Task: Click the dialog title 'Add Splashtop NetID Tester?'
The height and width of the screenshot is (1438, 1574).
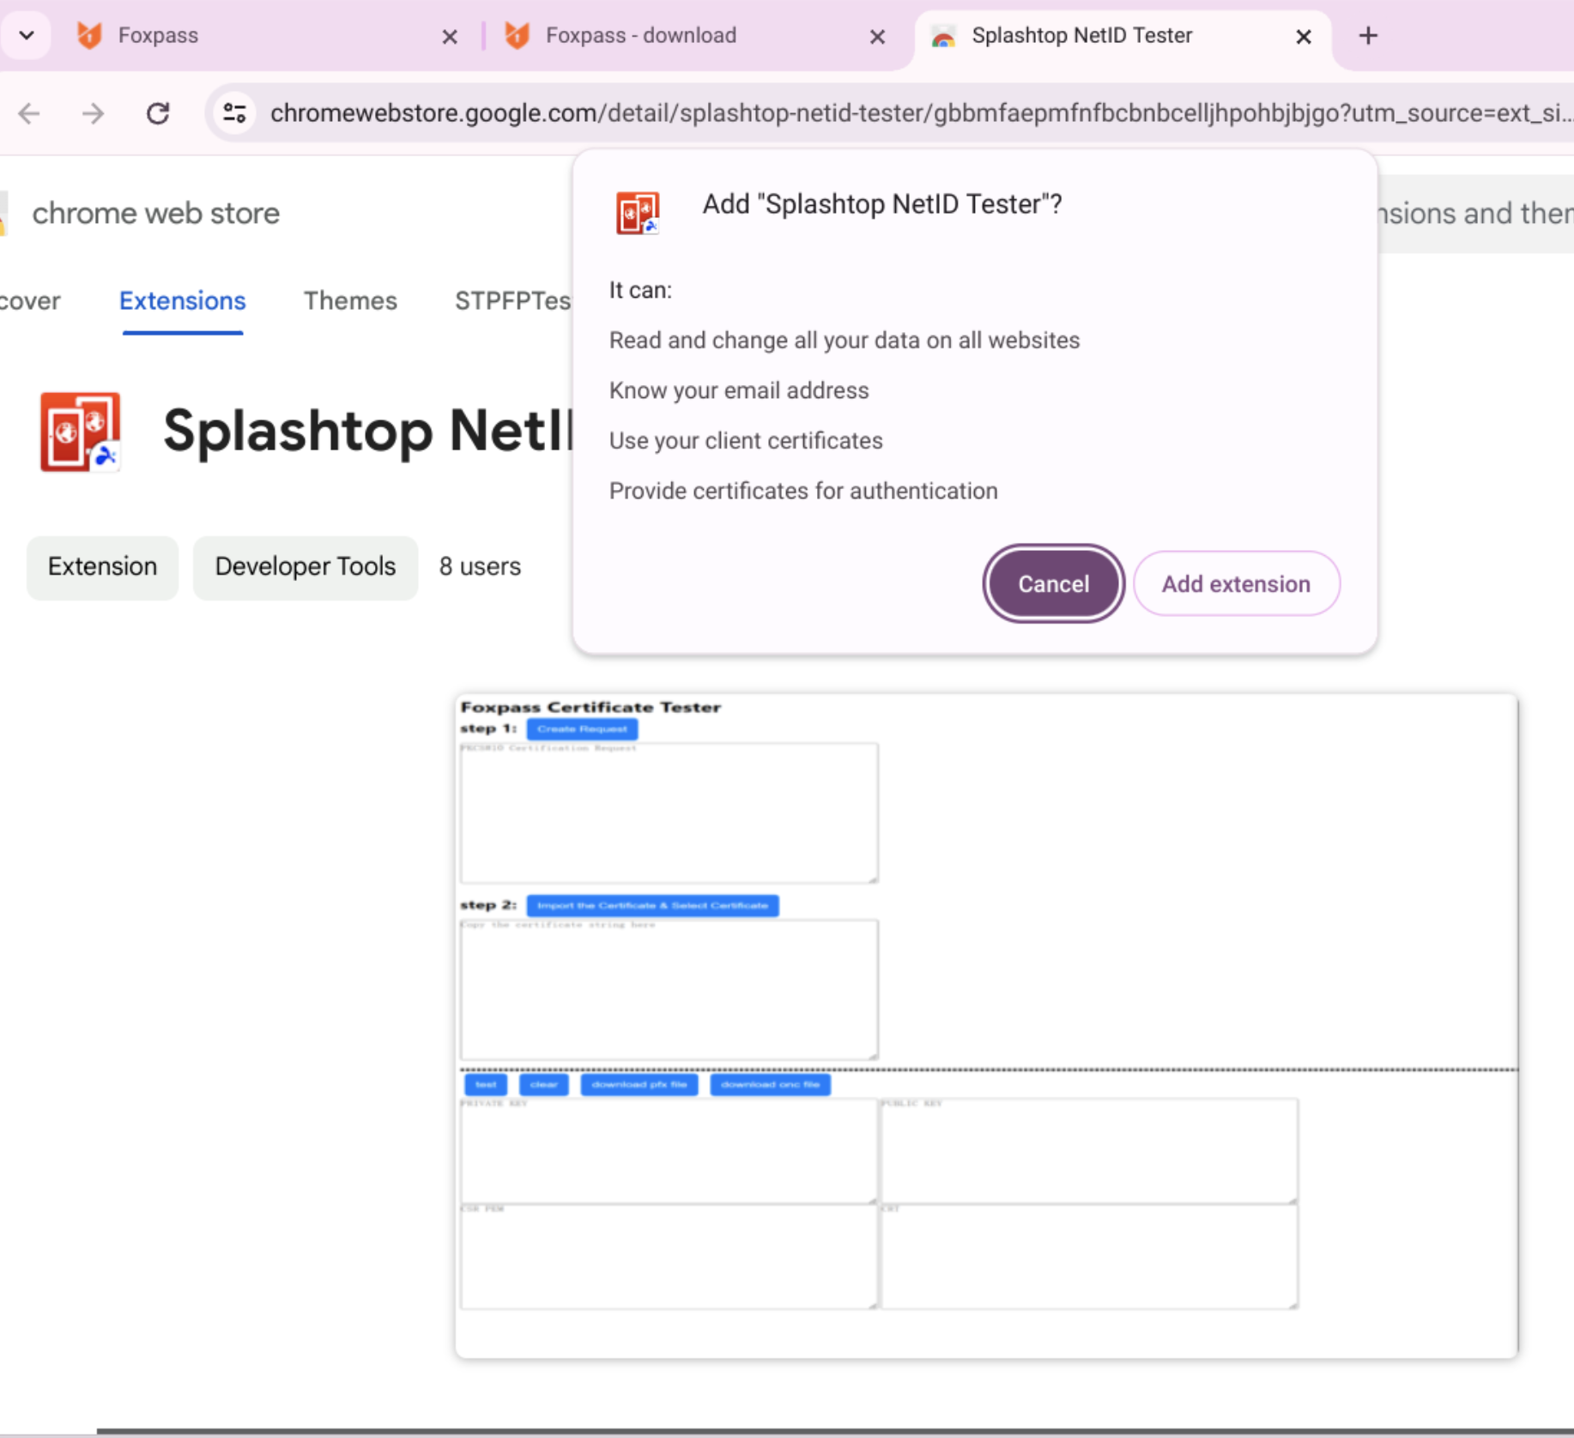Action: (x=882, y=204)
